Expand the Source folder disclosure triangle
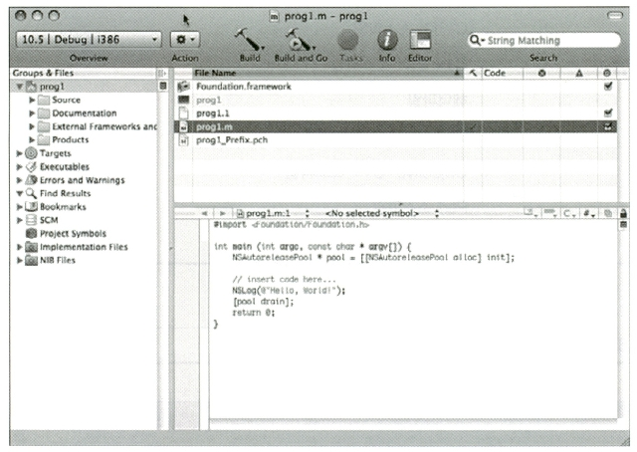Screen dimensions: 637x452 click(33, 101)
